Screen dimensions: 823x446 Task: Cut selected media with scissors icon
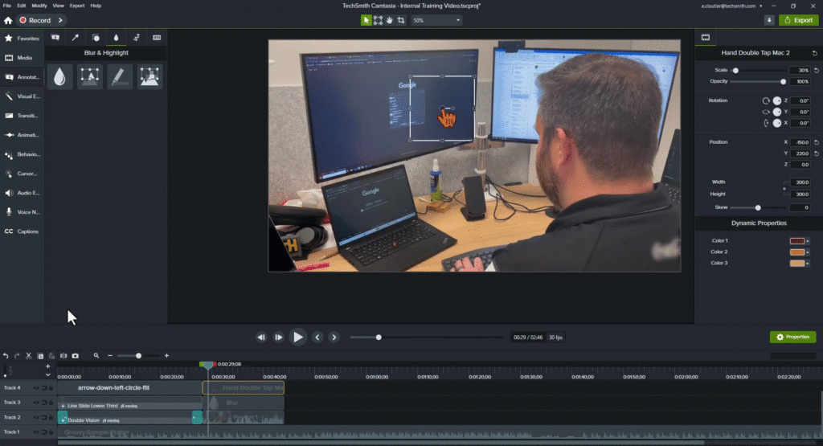(28, 356)
